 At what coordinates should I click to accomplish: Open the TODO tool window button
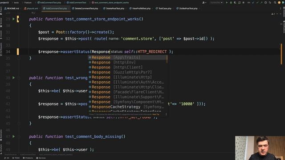coord(16,158)
